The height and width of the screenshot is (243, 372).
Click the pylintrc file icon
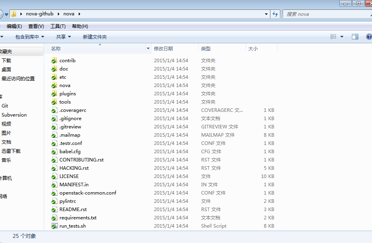click(54, 201)
